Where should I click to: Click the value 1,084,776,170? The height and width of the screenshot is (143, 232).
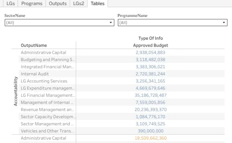click(x=150, y=117)
